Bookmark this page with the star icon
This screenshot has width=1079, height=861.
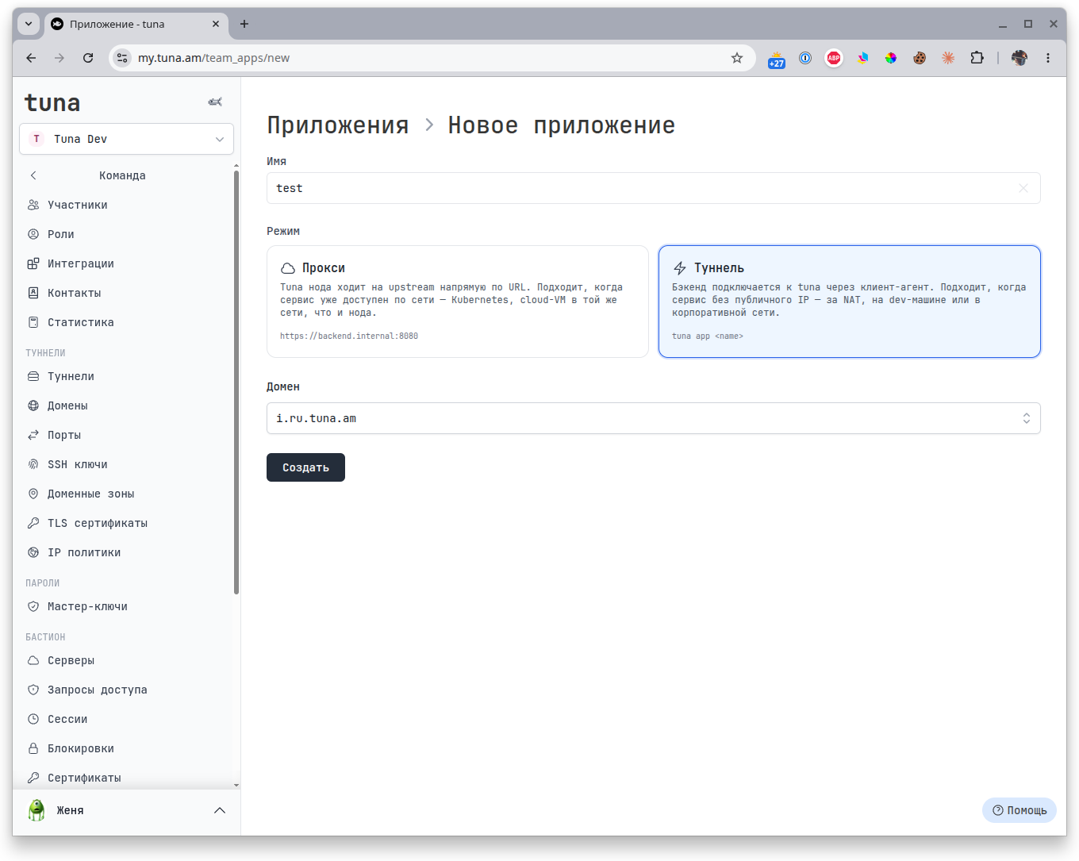click(x=737, y=58)
